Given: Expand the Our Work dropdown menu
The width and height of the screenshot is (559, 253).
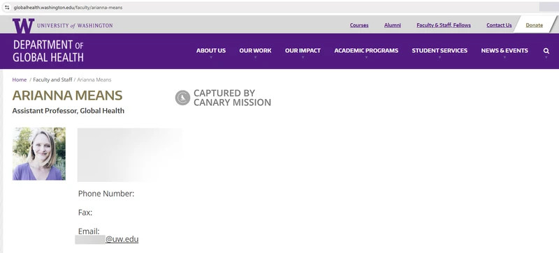Looking at the screenshot, I should click(255, 50).
